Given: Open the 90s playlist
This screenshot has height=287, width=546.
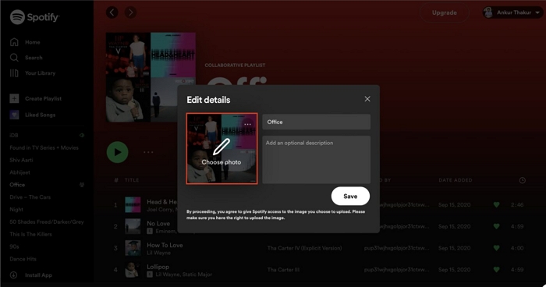Looking at the screenshot, I should pyautogui.click(x=14, y=246).
